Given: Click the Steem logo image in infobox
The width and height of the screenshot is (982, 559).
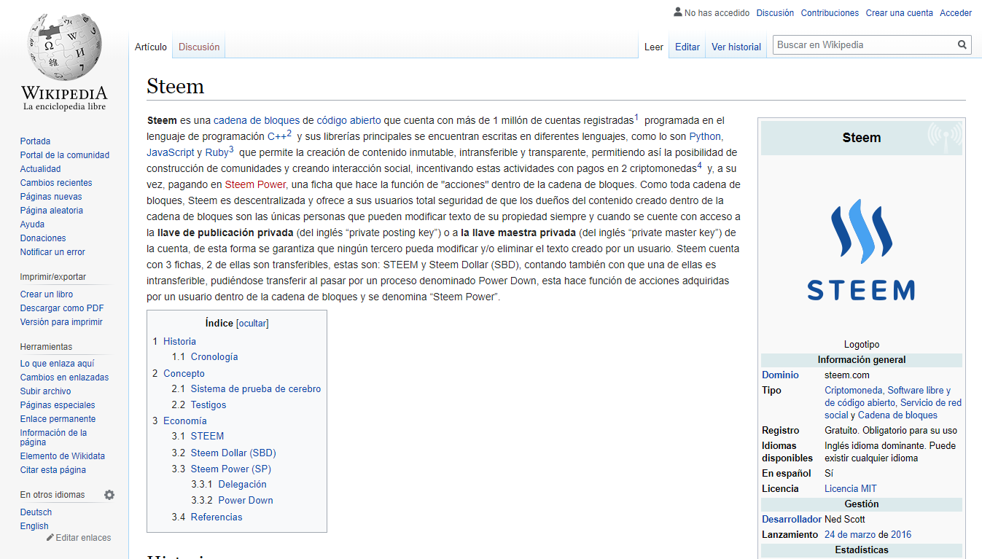Looking at the screenshot, I should 861,250.
